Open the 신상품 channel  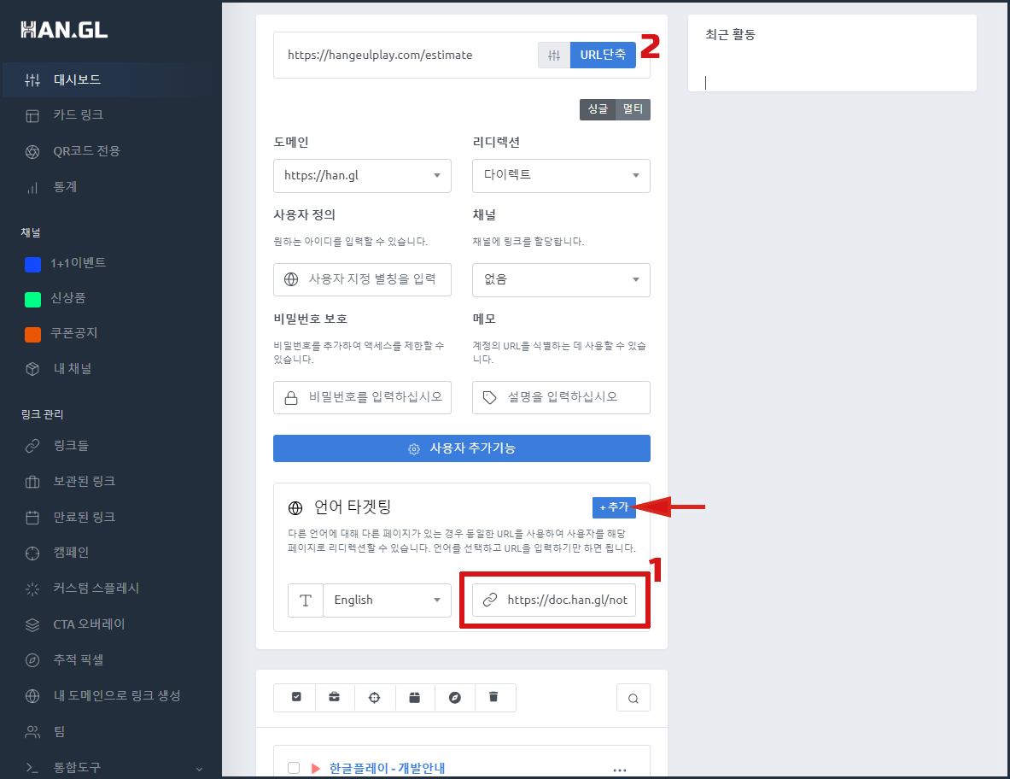(67, 298)
